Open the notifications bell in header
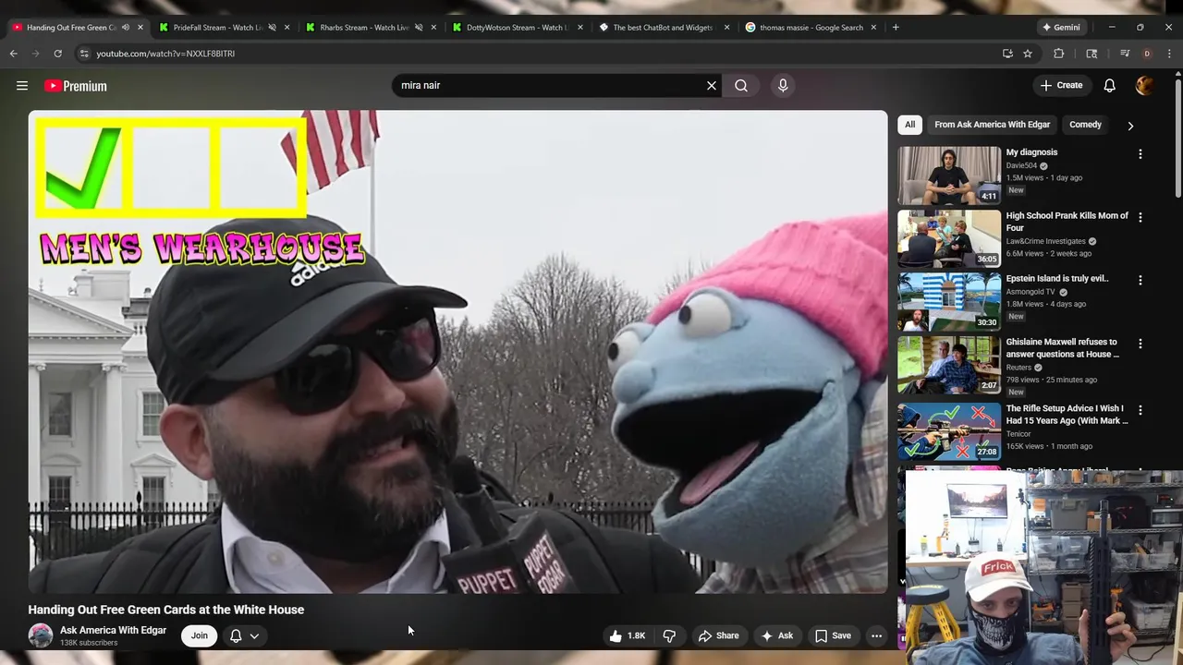Screen dimensions: 1183x665 pyautogui.click(x=1110, y=86)
